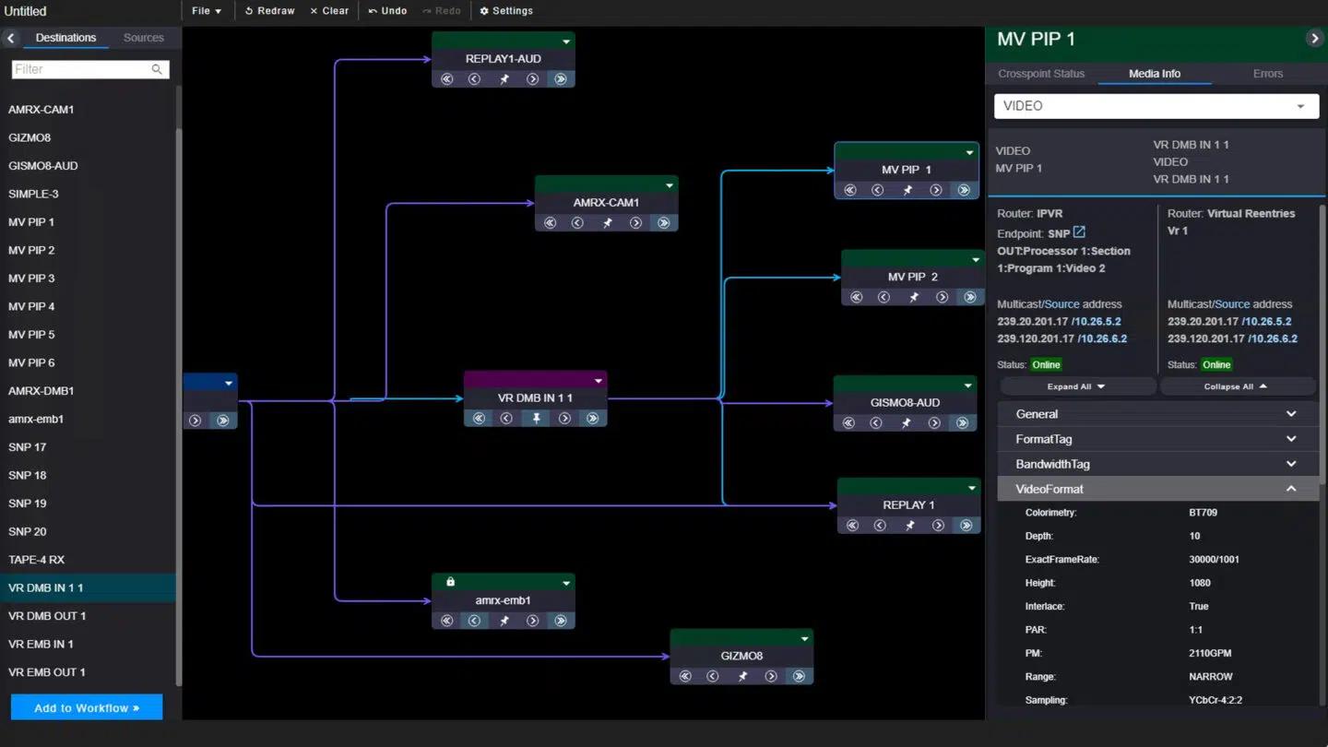Click double-left arrow on VR DMB IN 1 1 node
The height and width of the screenshot is (747, 1328).
click(x=479, y=418)
